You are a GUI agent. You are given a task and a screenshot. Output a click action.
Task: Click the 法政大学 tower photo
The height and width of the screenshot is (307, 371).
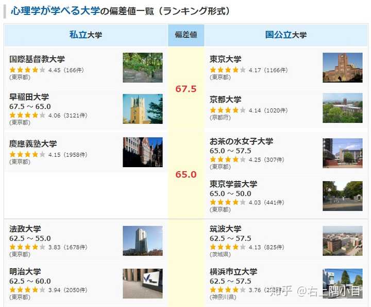coord(143,240)
